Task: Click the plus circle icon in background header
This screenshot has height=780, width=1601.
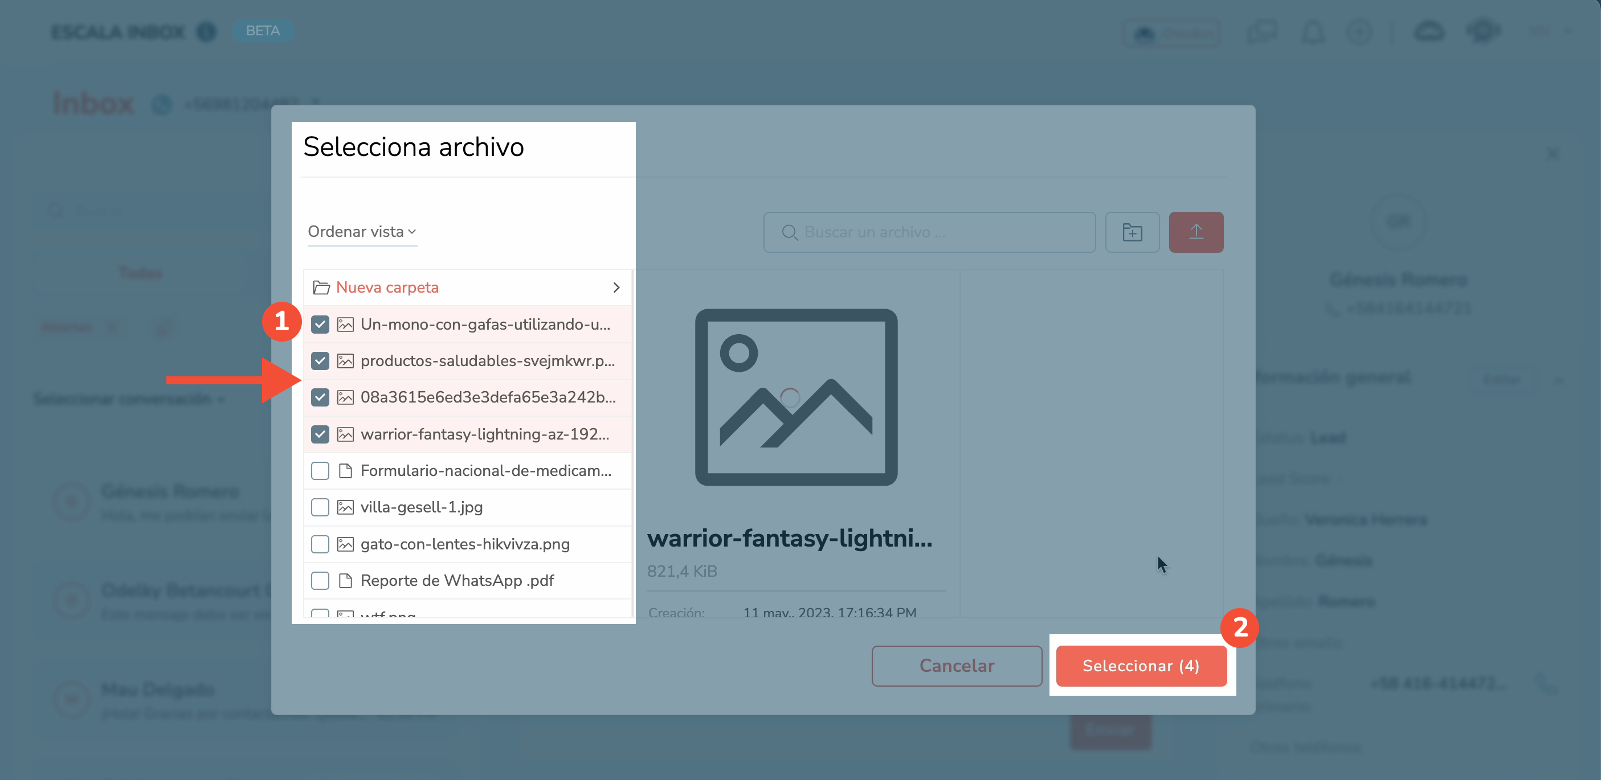Action: coord(1359,32)
